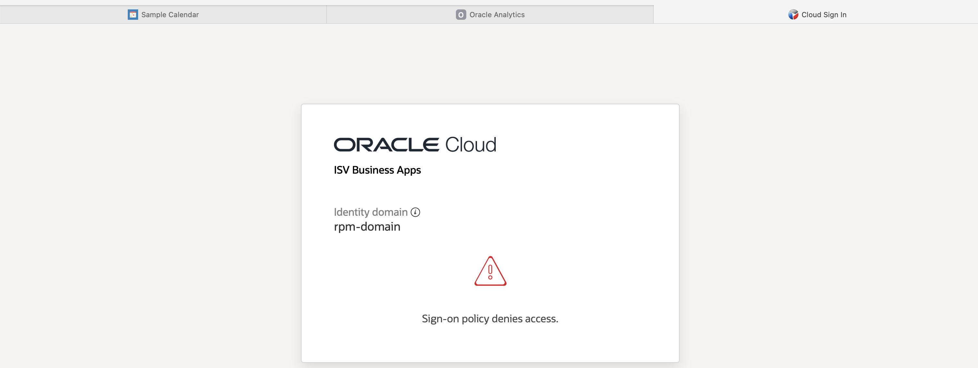
Task: Click the Identity domain label text
Action: tap(370, 212)
